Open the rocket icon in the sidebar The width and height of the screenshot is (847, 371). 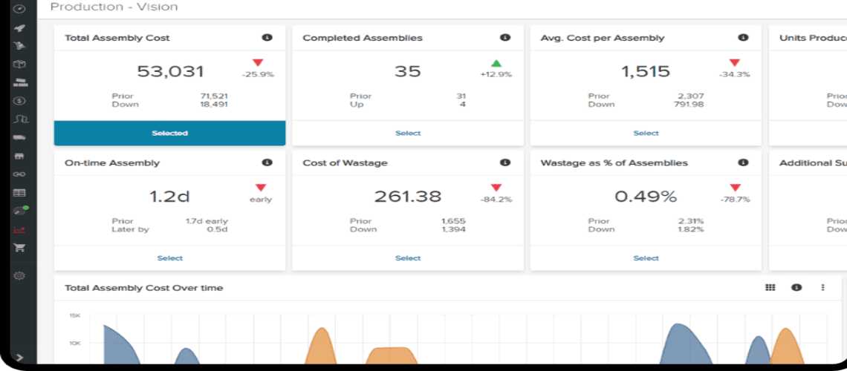tap(20, 28)
